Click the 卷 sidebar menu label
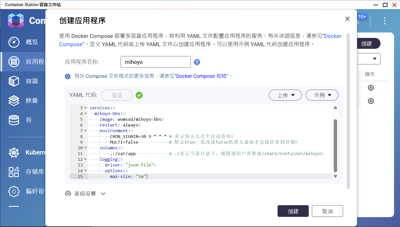Viewport: 400px width, 227px height. pyautogui.click(x=29, y=120)
